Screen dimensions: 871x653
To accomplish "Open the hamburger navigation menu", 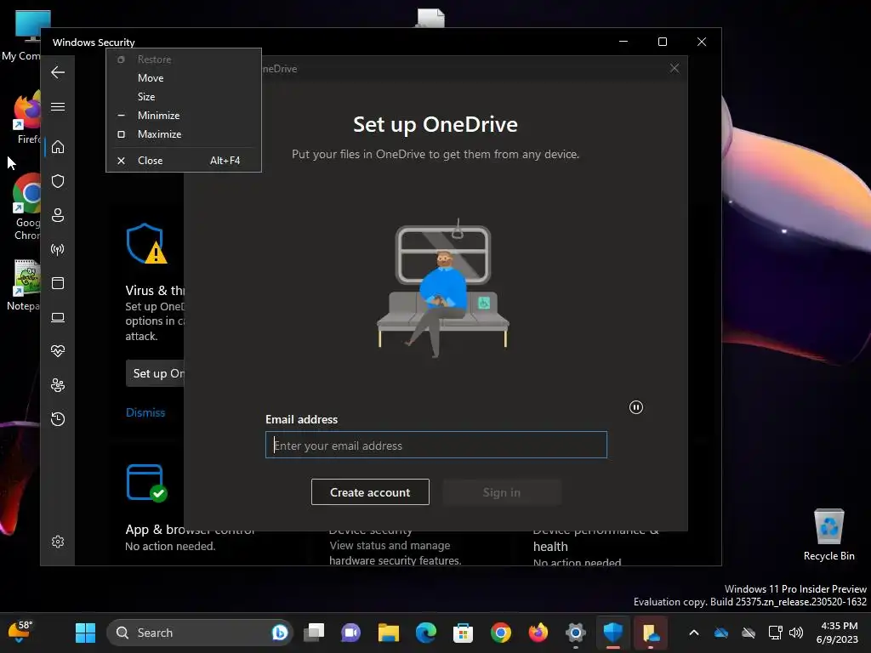I will click(x=58, y=106).
